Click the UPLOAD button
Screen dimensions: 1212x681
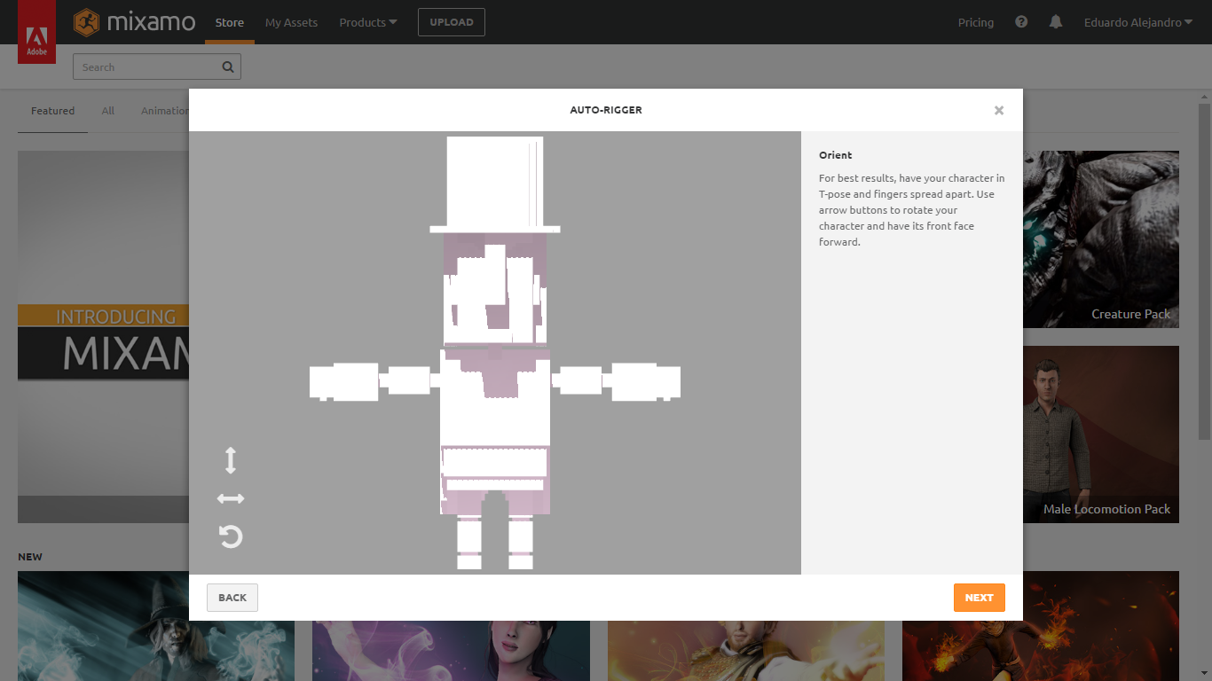452,22
